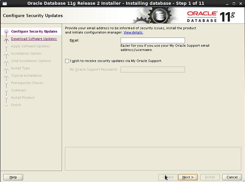Select Typical Installation step

tap(26, 76)
